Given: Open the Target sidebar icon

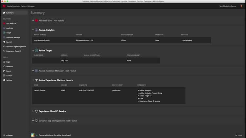Looking at the screenshot, I should coord(4,33).
